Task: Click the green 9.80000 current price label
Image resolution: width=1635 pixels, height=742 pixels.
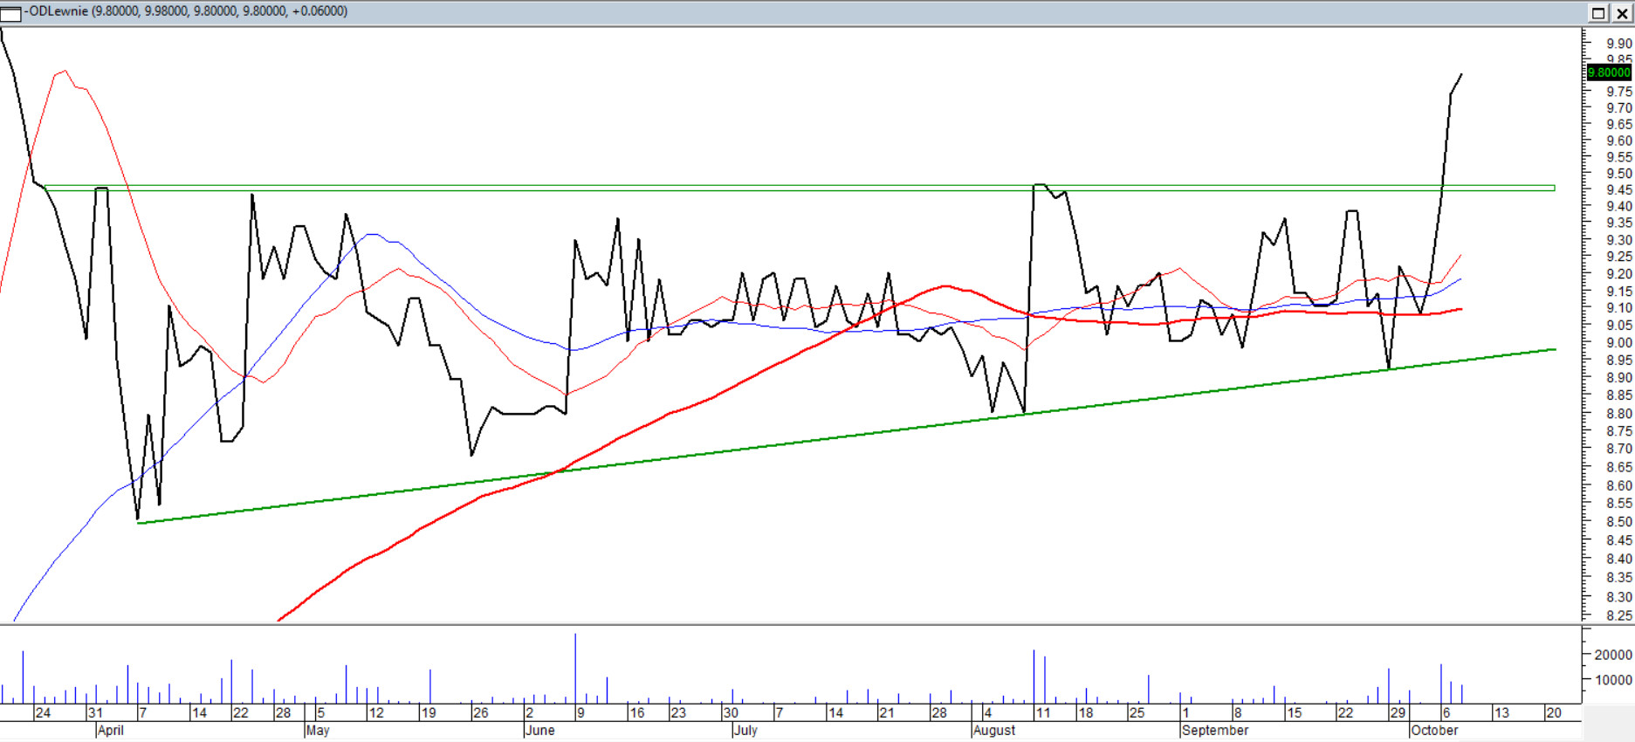Action: coord(1608,72)
